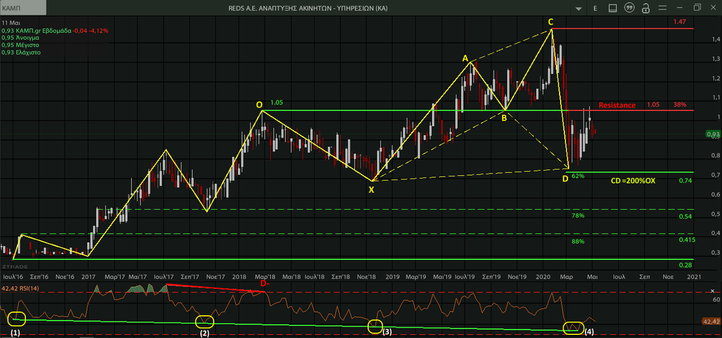Click the Νοε'19 label on time axis

(516, 277)
